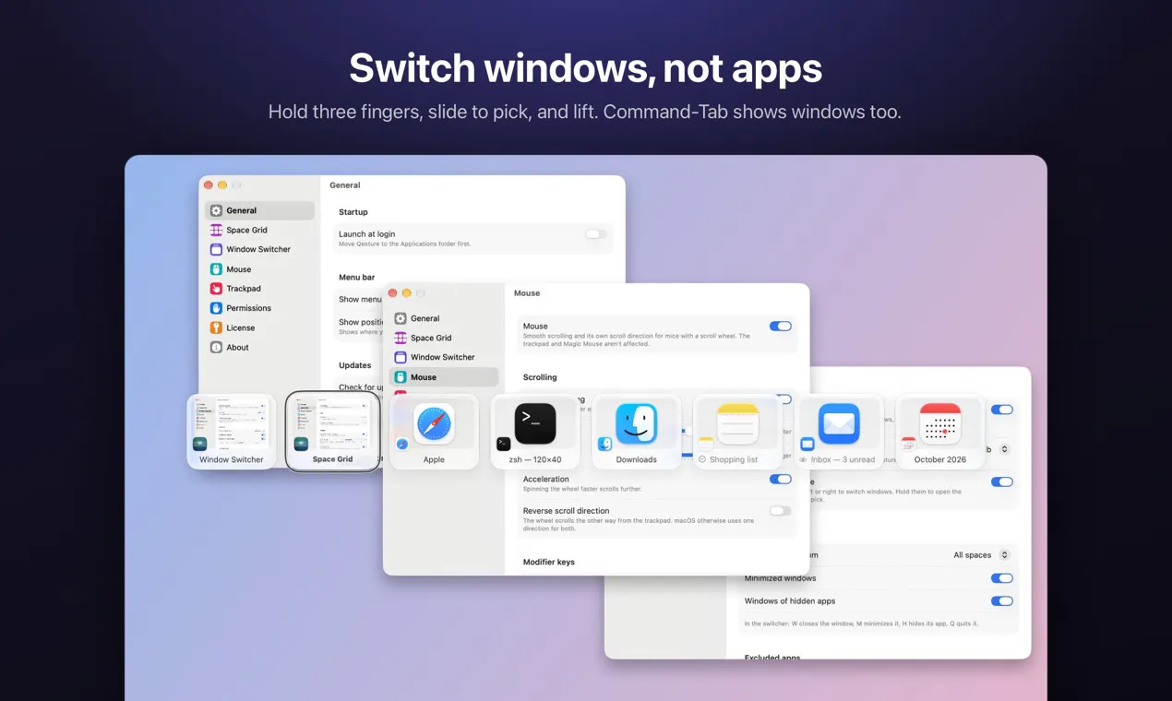Turn off Windows of hidden apps
This screenshot has height=701, width=1172.
click(x=1002, y=601)
